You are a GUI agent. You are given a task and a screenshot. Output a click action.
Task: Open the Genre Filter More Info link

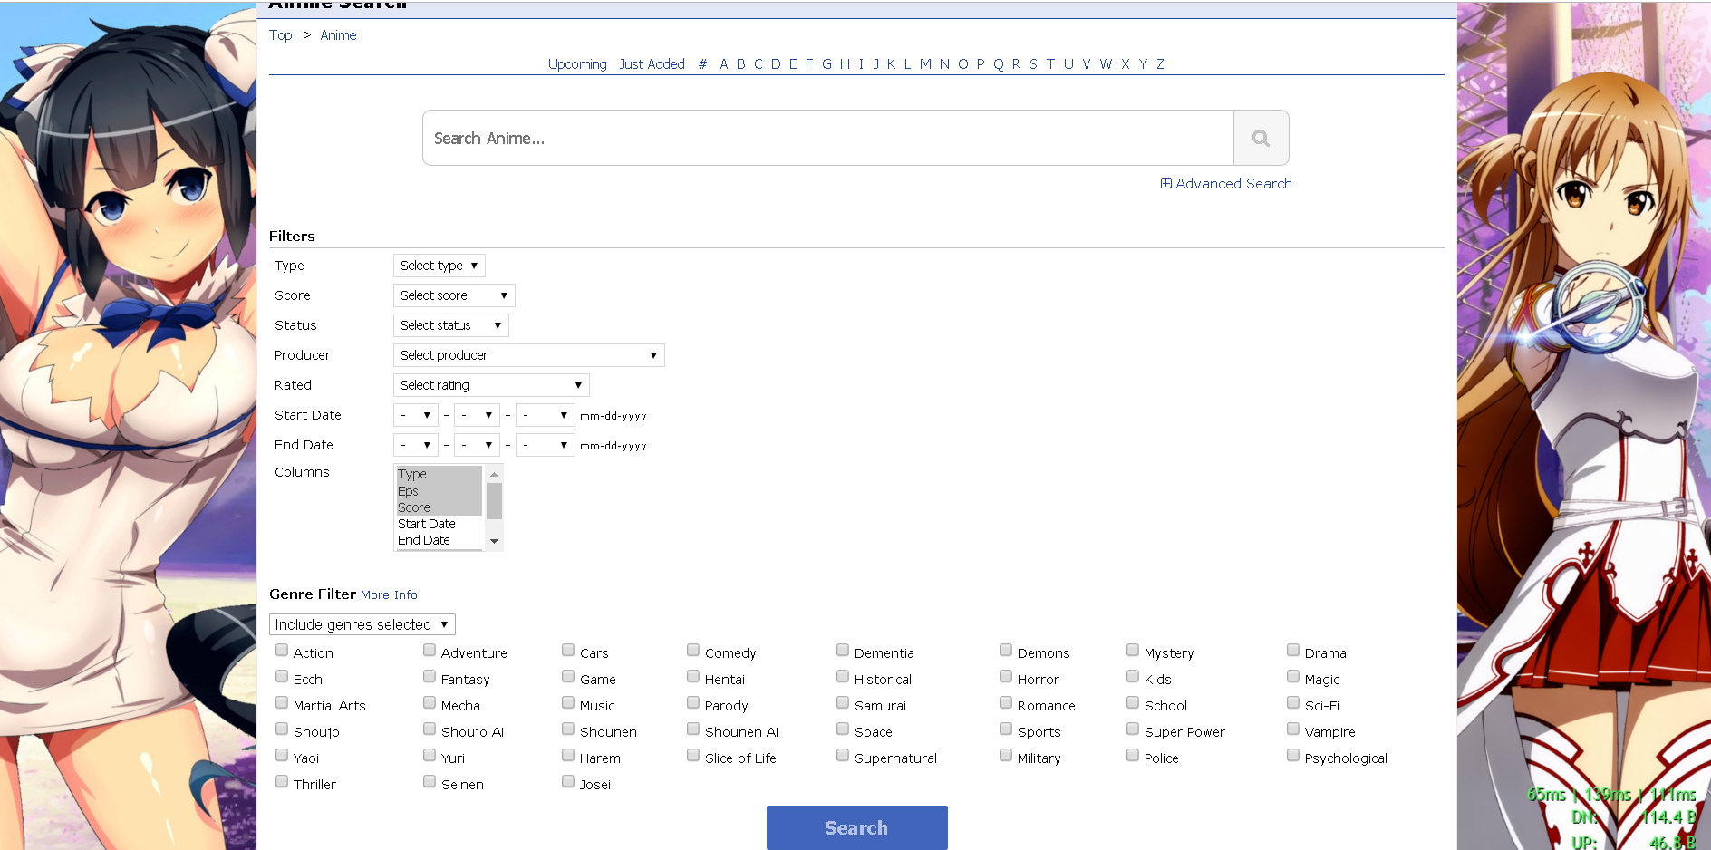click(389, 595)
